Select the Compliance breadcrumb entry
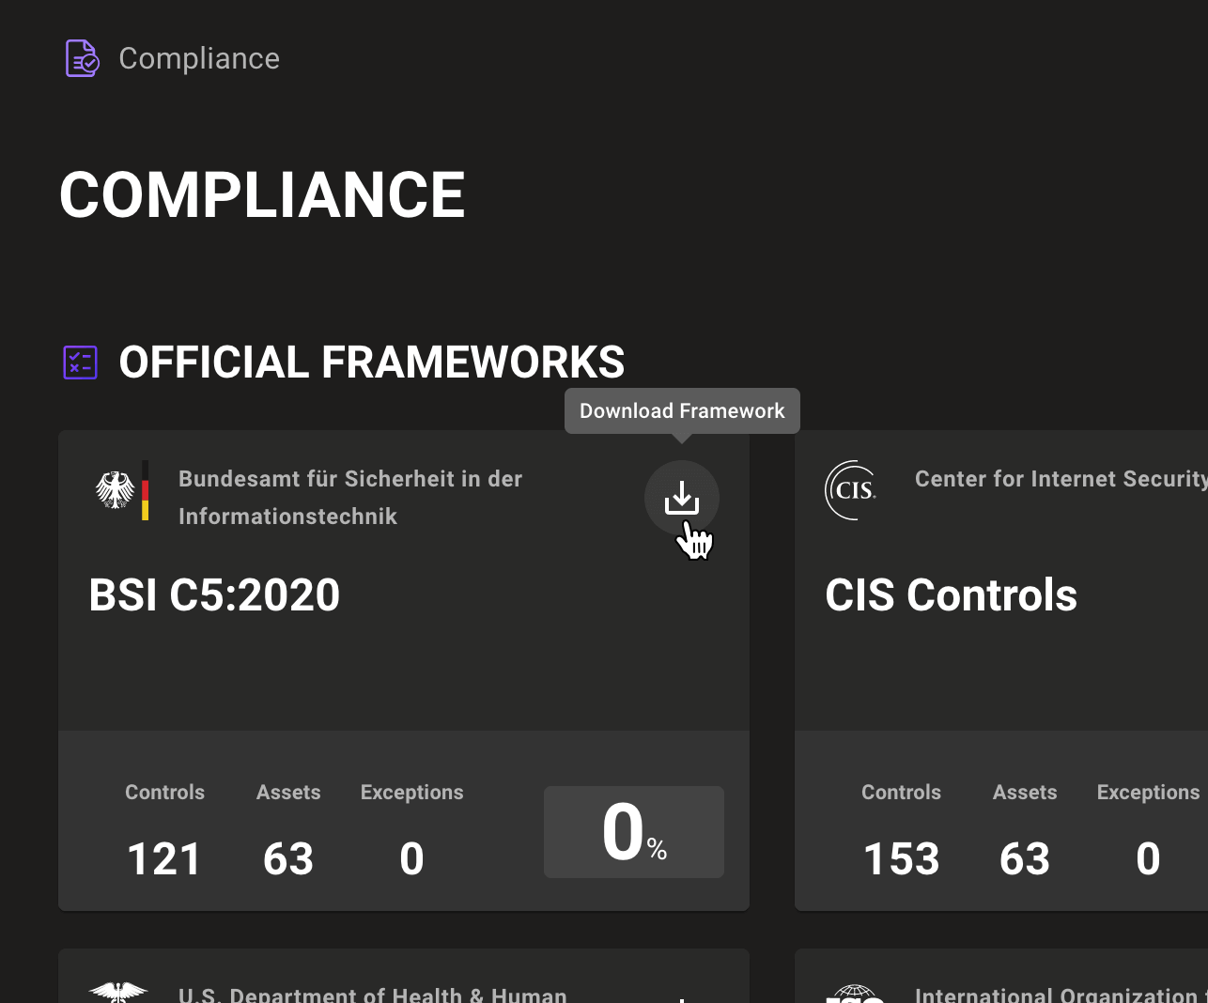 pos(198,57)
